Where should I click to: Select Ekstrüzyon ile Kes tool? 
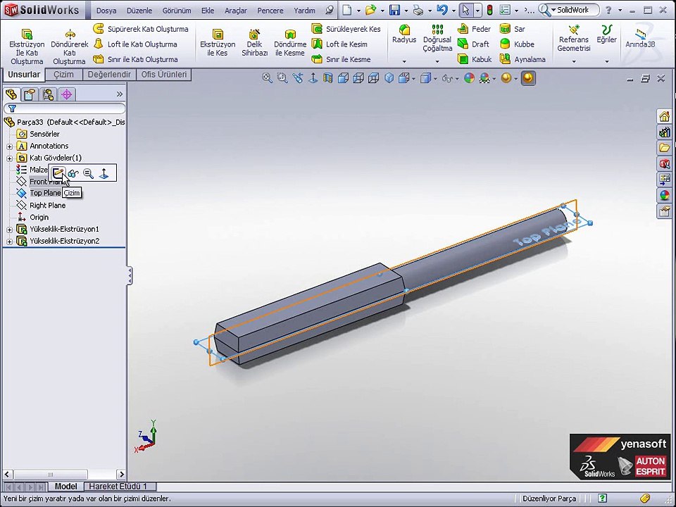click(218, 42)
